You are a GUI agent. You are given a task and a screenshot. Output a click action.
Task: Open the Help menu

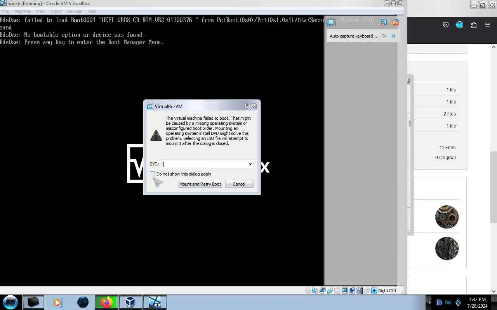click(x=92, y=11)
